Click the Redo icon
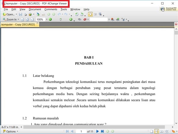Screen dimensions: 178x134 coord(66,14)
